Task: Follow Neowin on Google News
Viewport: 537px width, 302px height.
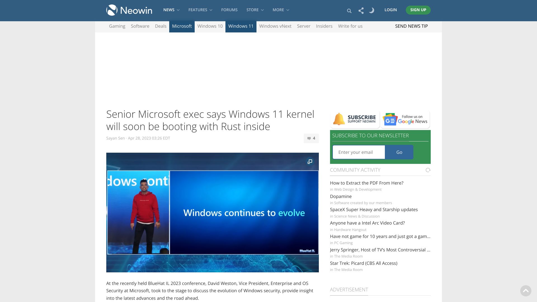Action: click(405, 119)
